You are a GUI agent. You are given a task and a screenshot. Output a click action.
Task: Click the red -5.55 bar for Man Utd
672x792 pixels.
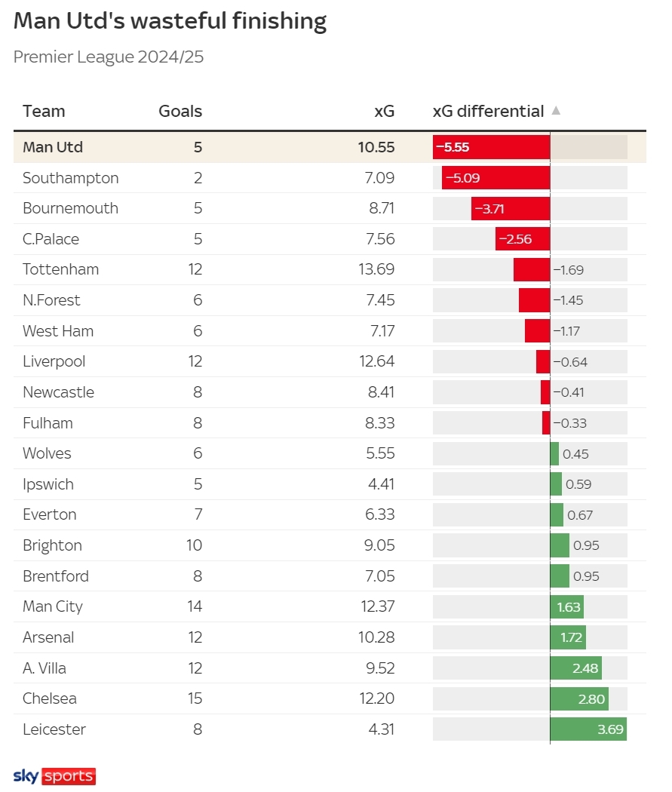coord(491,147)
